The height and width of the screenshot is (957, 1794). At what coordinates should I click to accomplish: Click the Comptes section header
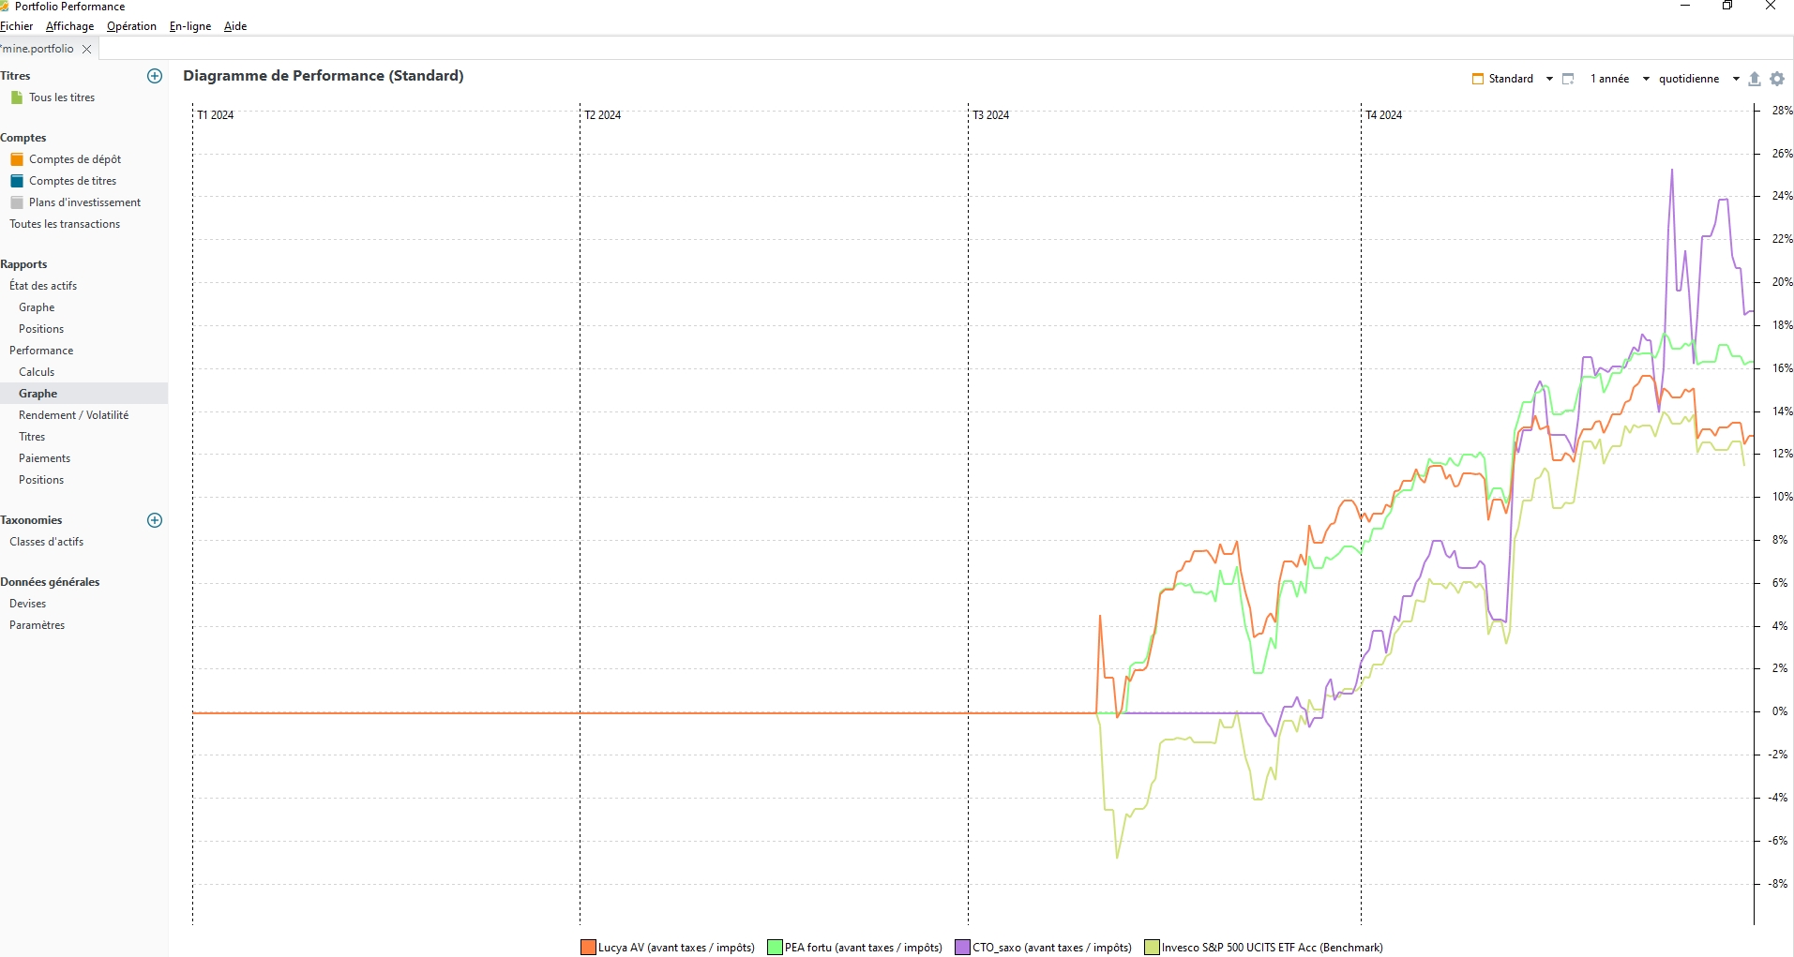(x=23, y=138)
